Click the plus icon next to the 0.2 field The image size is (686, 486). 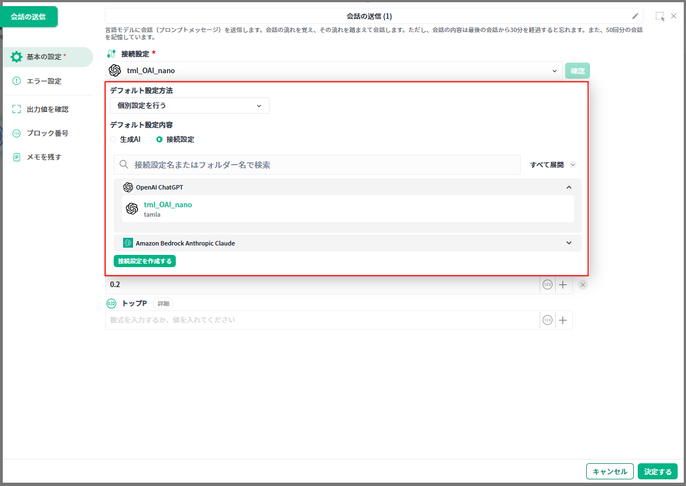tap(563, 285)
